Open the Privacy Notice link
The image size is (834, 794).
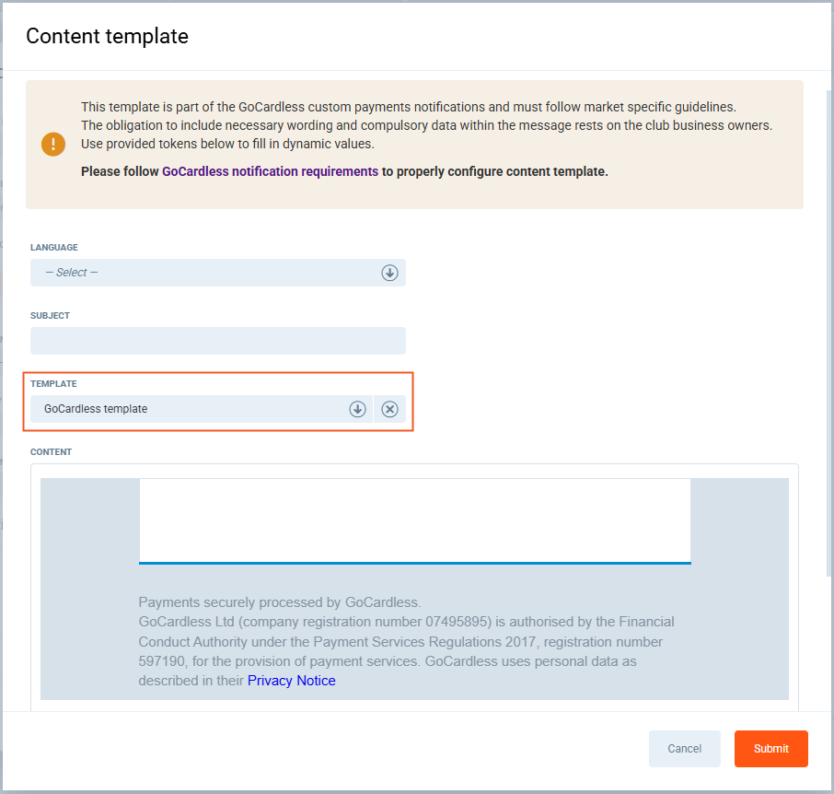click(x=291, y=681)
